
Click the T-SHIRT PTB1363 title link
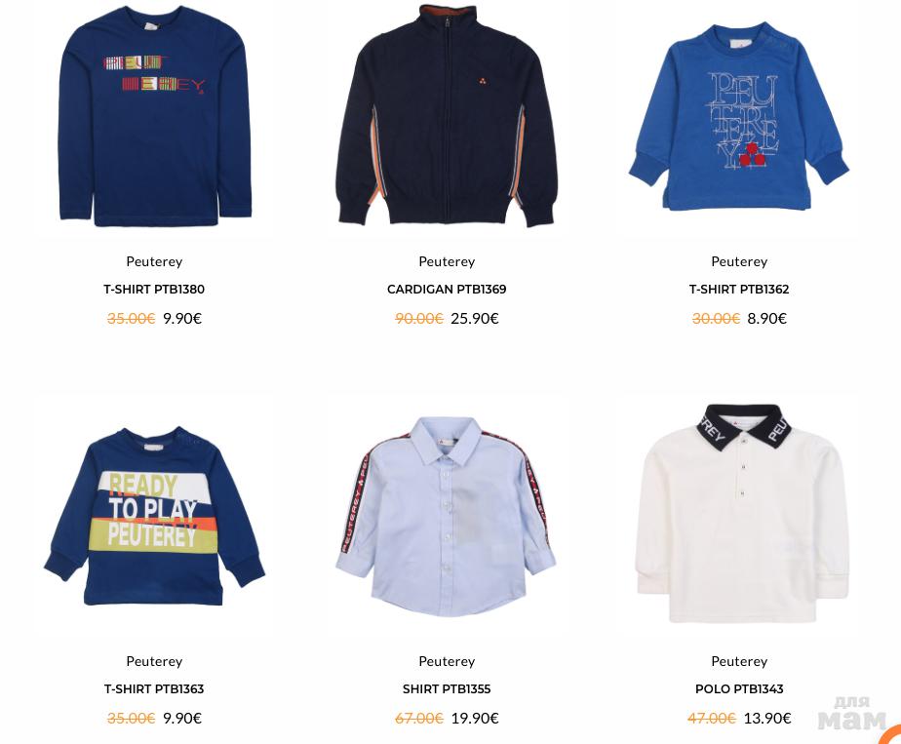(154, 688)
